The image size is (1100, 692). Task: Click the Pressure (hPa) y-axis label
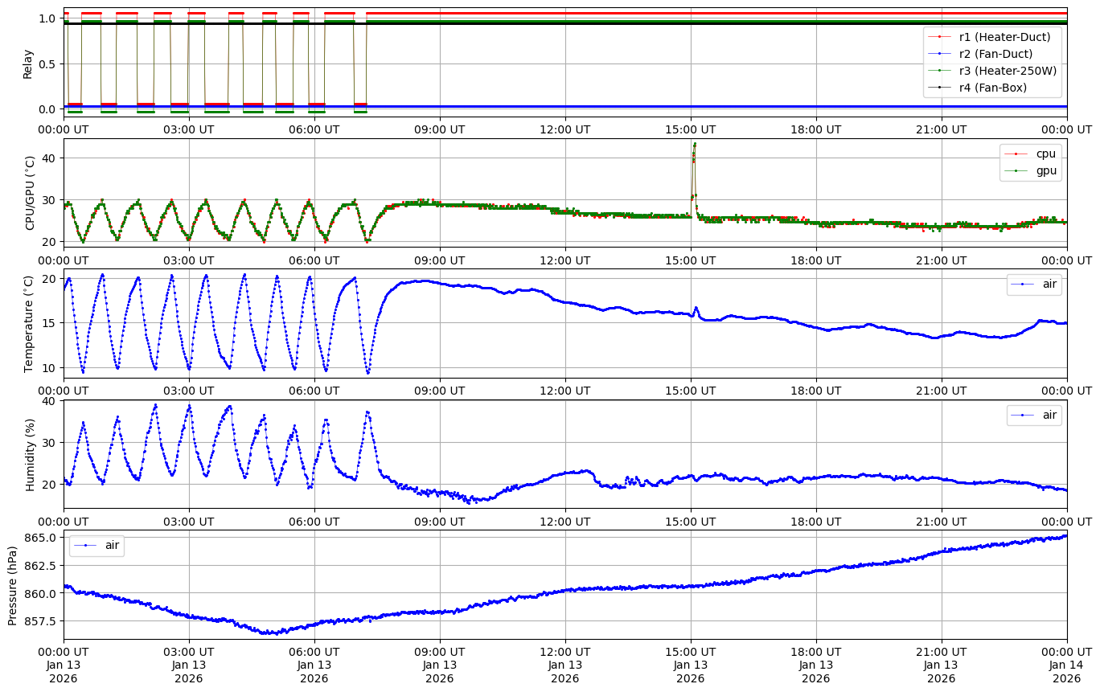(13, 584)
